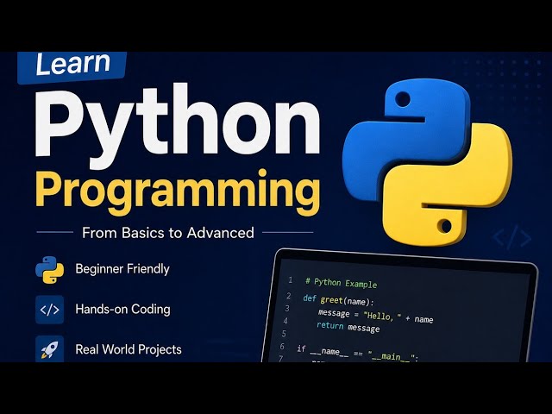This screenshot has width=552, height=414.
Task: Click the 'From Basics to Advanced' subtitle
Action: coord(168,233)
